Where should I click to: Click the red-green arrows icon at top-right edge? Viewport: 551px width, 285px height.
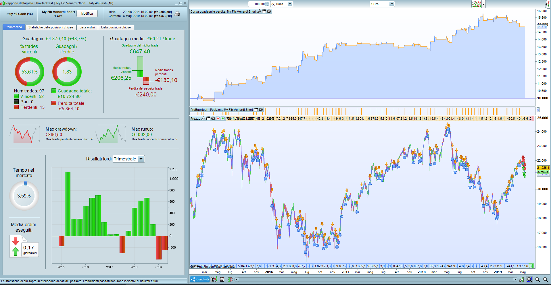(x=548, y=4)
